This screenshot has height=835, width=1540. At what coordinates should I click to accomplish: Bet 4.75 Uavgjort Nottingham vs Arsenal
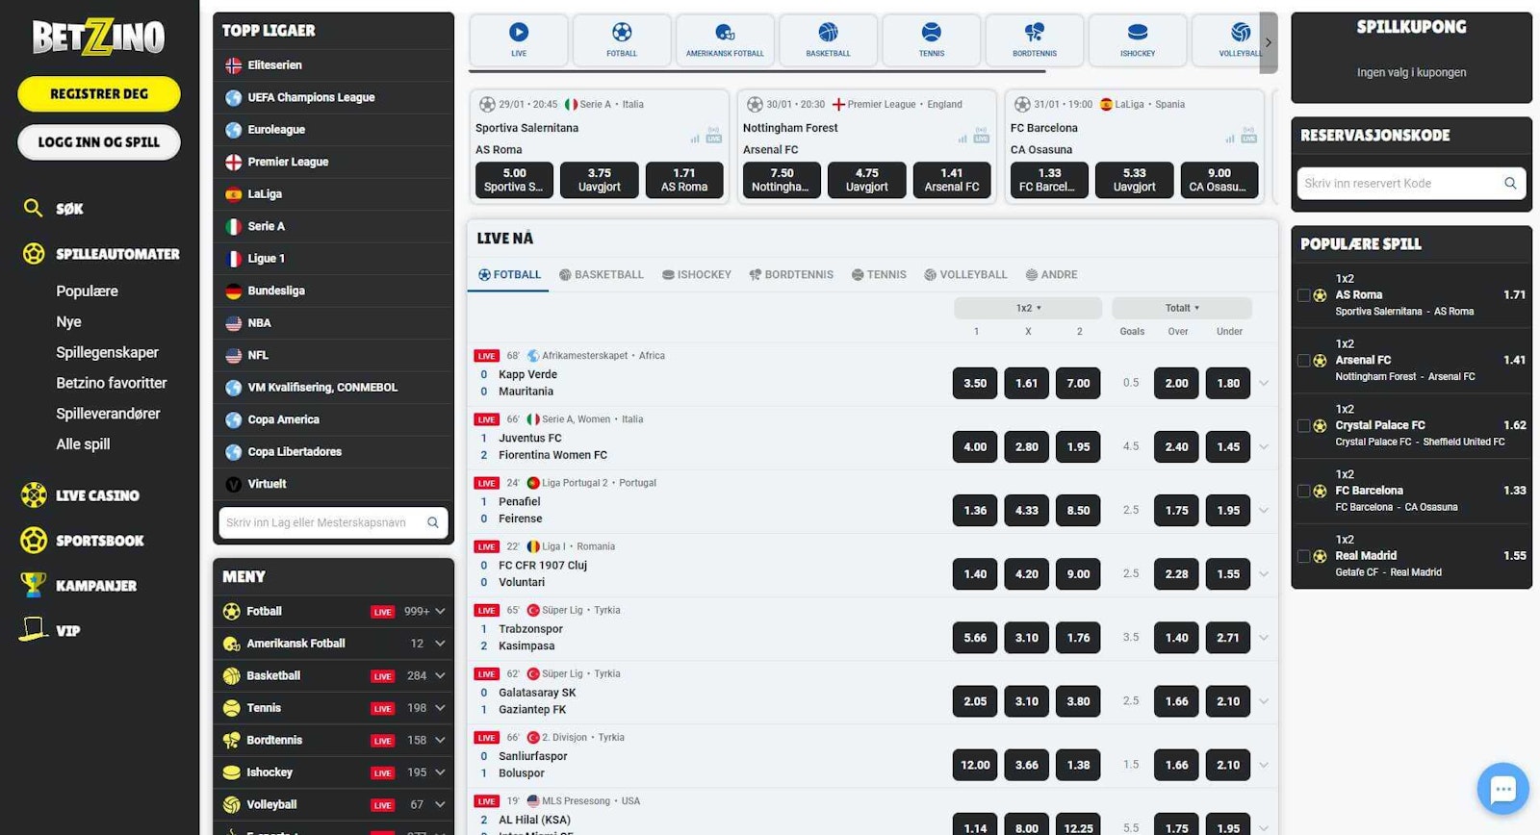(x=866, y=180)
